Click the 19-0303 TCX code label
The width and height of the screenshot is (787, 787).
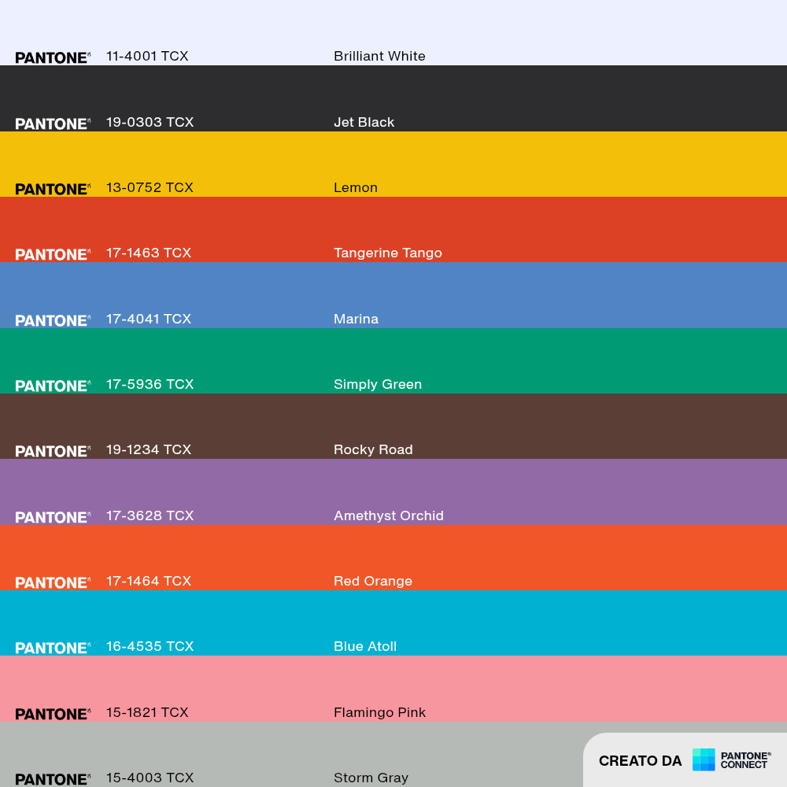point(150,122)
